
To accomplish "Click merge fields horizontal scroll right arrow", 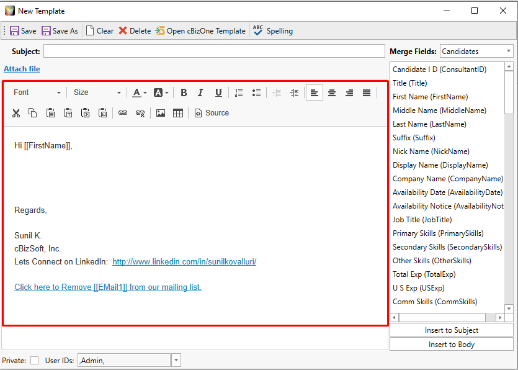I will pos(500,317).
